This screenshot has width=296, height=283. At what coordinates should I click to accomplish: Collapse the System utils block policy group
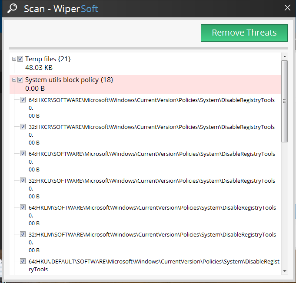coord(14,80)
